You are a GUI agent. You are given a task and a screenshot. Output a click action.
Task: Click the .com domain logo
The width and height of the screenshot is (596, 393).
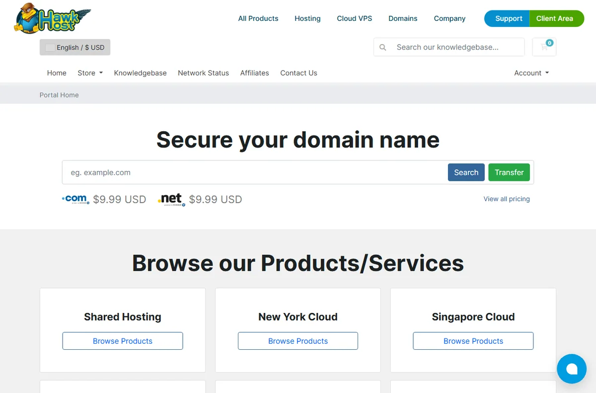[75, 199]
